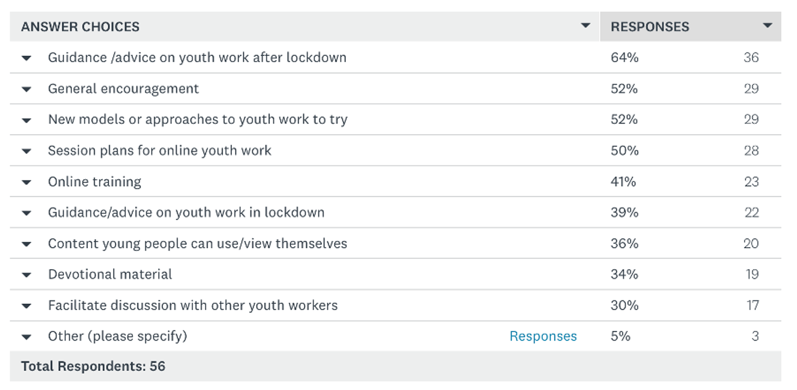Select the 'Devotional material' answer label
Viewport: 797px width, 390px height.
[110, 274]
